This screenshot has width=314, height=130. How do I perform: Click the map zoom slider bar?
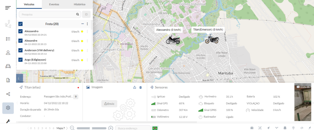click(91, 128)
